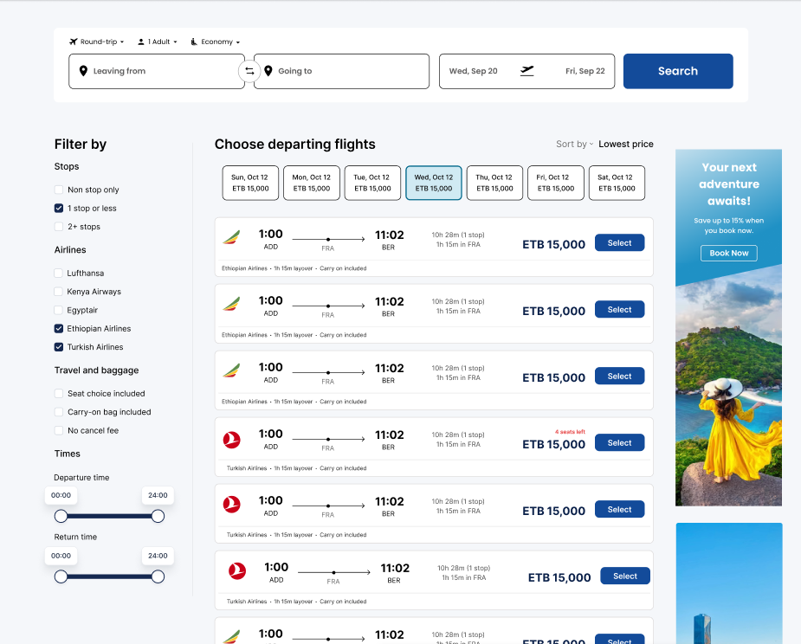This screenshot has width=801, height=644.
Task: Click the '4 seats left' red label
Action: click(570, 432)
